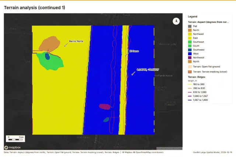Click the Northwest legend label
Viewport: 236px width, 157px height.
click(x=199, y=57)
